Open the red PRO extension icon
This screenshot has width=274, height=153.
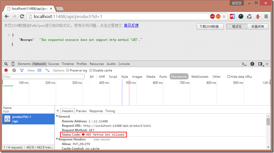[212, 16]
